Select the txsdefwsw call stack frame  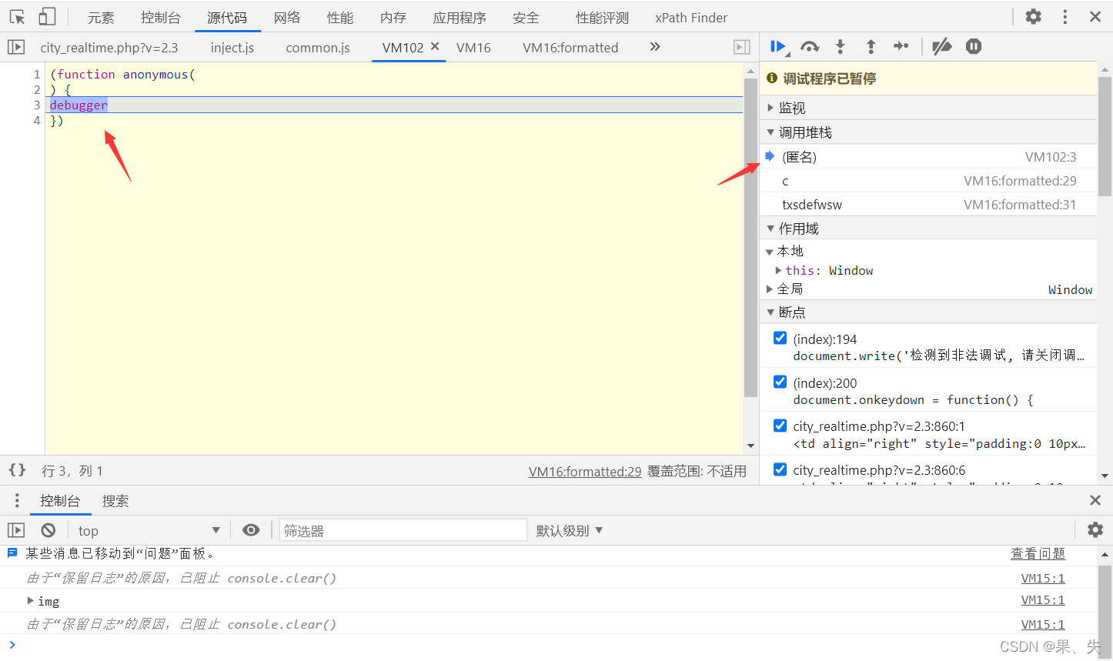(928, 205)
